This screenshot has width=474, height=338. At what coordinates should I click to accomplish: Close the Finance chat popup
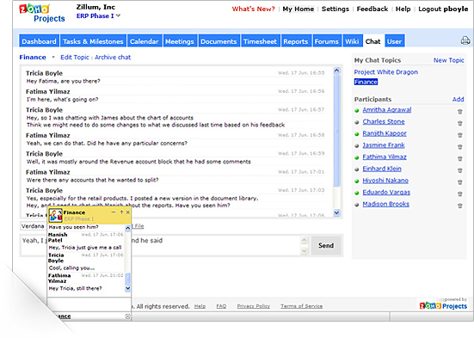(x=128, y=212)
